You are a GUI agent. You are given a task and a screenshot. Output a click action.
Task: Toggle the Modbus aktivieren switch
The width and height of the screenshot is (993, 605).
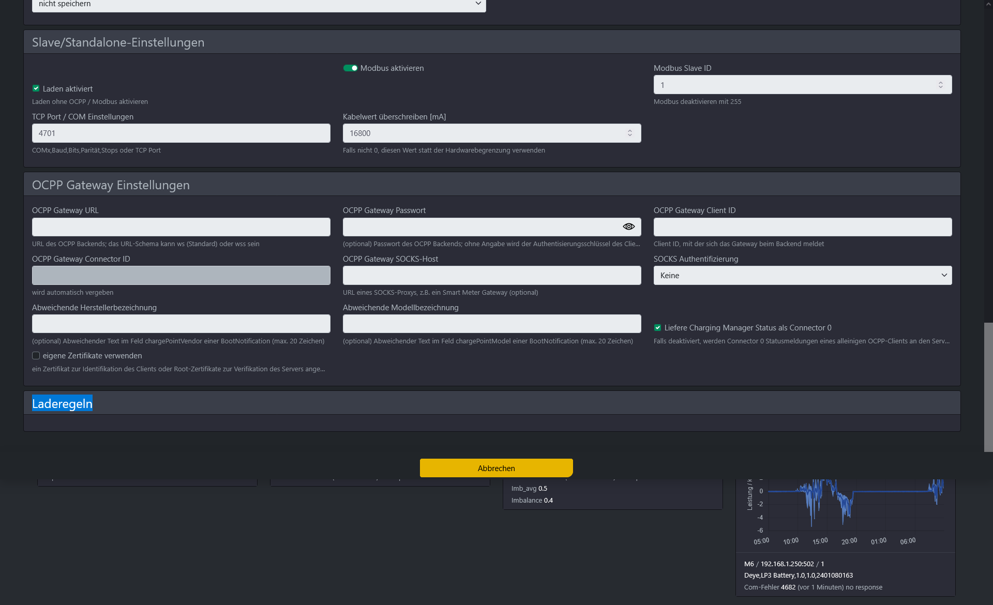coord(350,68)
